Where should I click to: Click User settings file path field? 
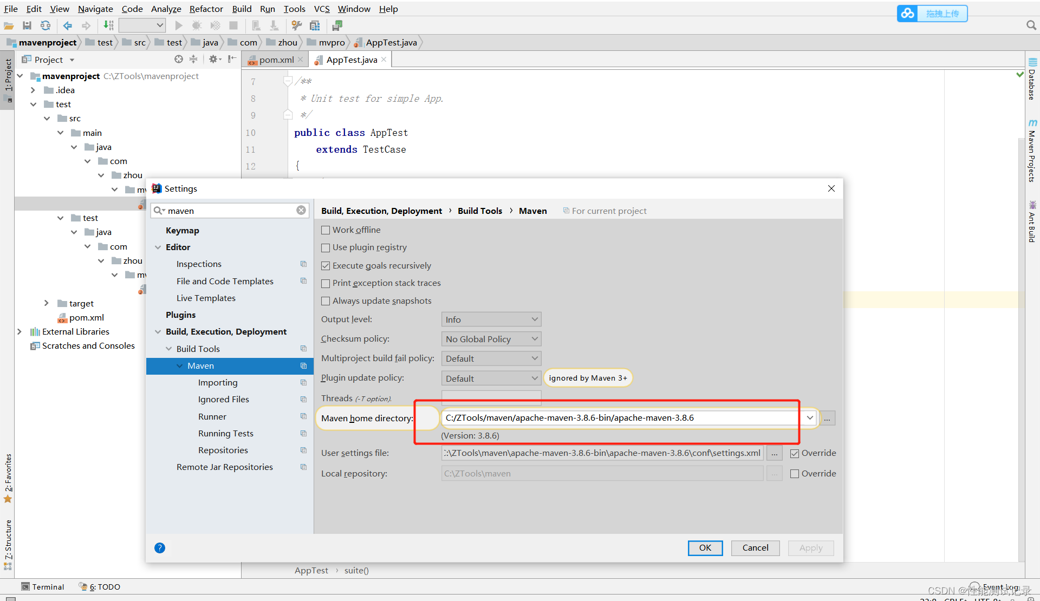(x=602, y=453)
